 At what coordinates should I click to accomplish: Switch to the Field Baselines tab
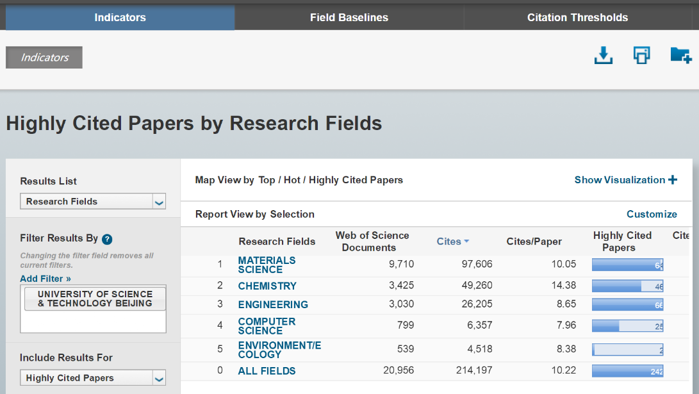(349, 17)
